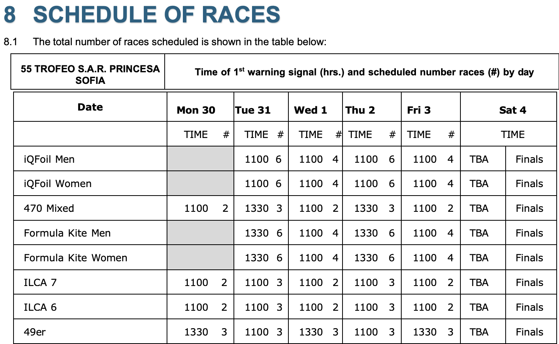559x344 pixels.
Task: Select the Fri 3 column header
Action: pos(419,110)
